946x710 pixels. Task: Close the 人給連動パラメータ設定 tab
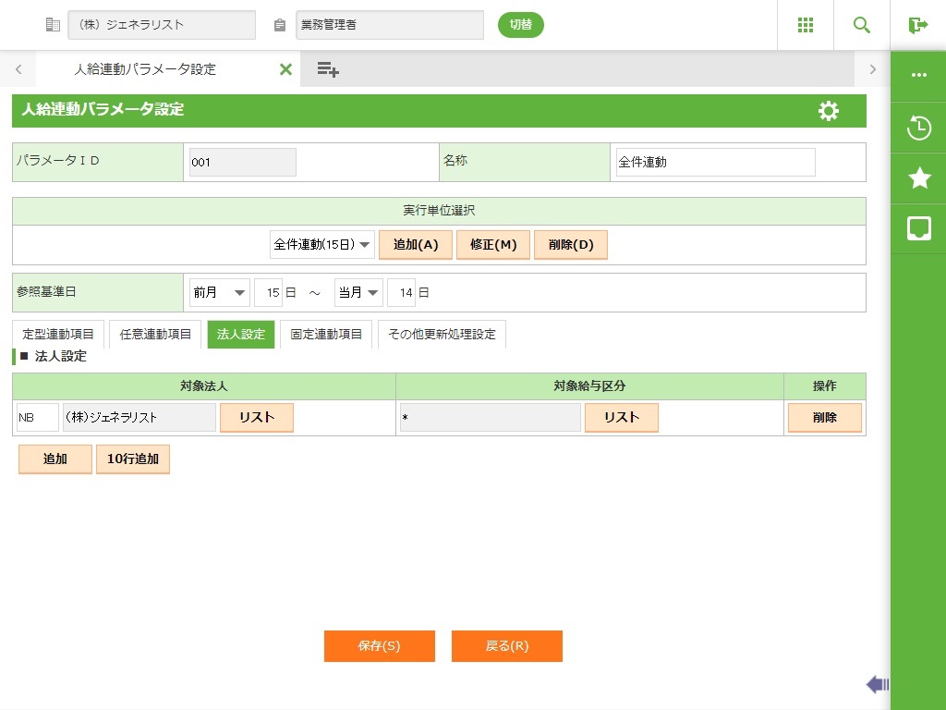tap(285, 69)
